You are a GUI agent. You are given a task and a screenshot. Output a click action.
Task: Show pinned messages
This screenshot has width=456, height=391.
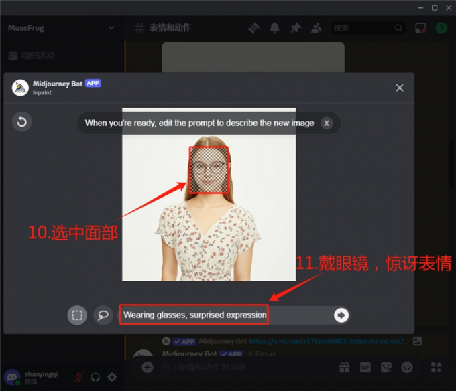tap(296, 28)
